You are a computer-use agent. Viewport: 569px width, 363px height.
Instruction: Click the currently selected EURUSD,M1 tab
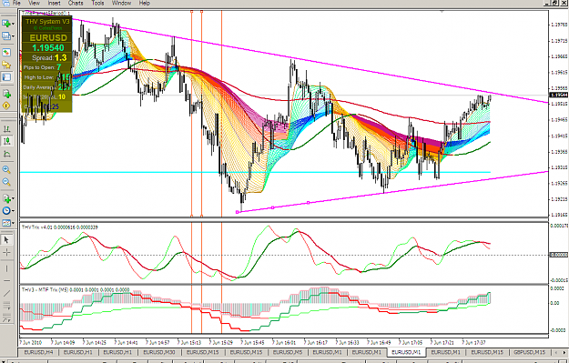point(406,352)
